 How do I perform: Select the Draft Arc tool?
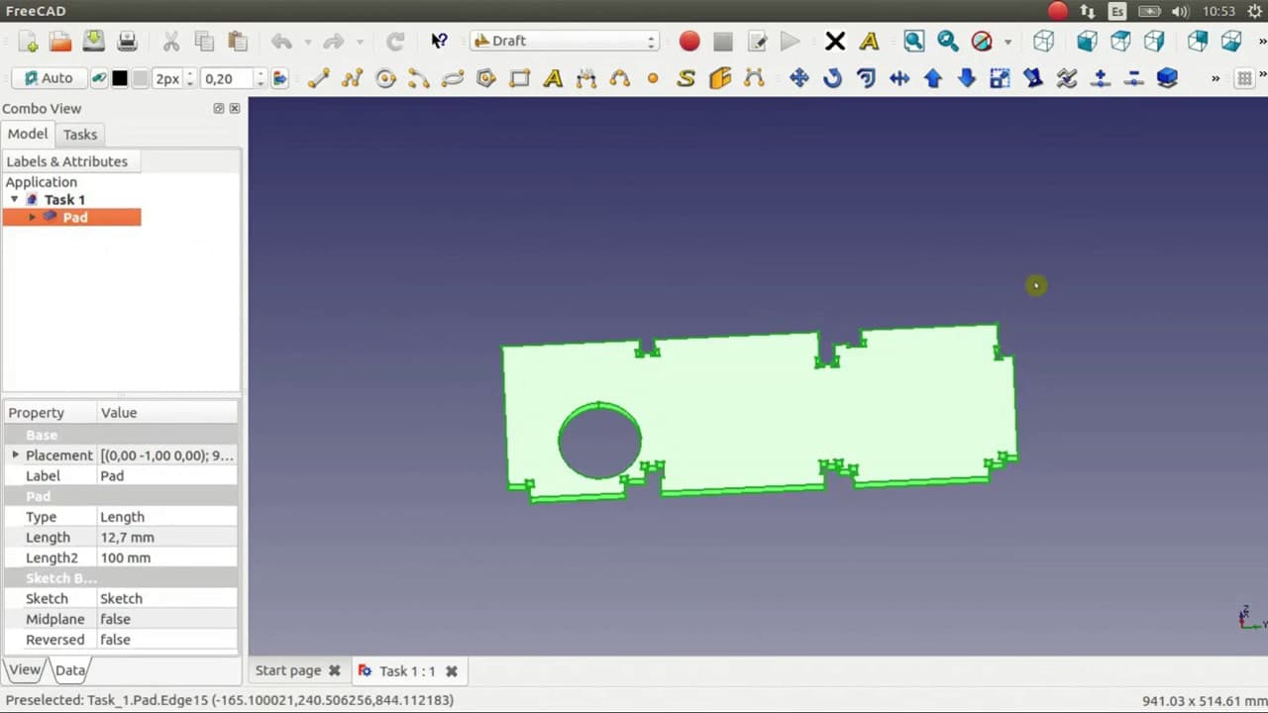coord(419,78)
